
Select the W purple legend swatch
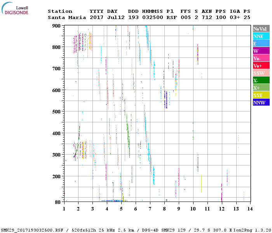(x=261, y=50)
